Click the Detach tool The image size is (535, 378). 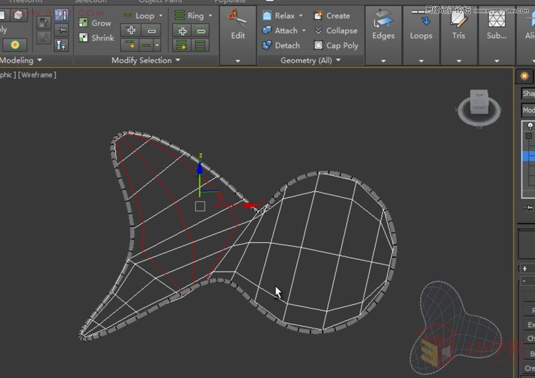point(281,45)
